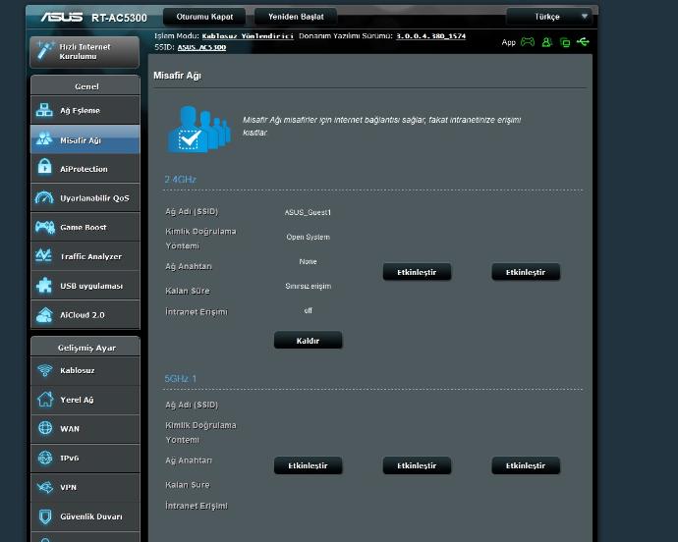Click the 5GHz-1 section heading
678x542 pixels.
[181, 379]
